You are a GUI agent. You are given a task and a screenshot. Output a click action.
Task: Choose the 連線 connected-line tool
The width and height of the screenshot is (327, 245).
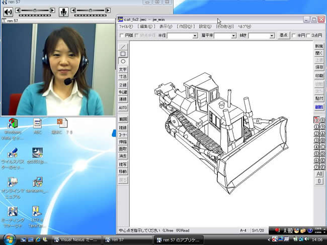tap(123, 99)
